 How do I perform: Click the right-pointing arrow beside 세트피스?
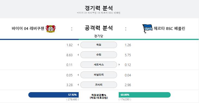[x=119, y=65]
